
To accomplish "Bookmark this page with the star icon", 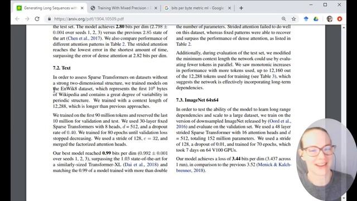I will (294, 19).
